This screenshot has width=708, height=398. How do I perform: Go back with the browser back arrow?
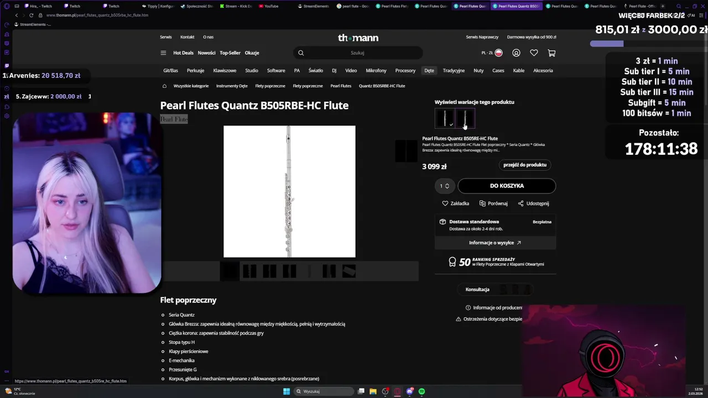click(x=17, y=15)
